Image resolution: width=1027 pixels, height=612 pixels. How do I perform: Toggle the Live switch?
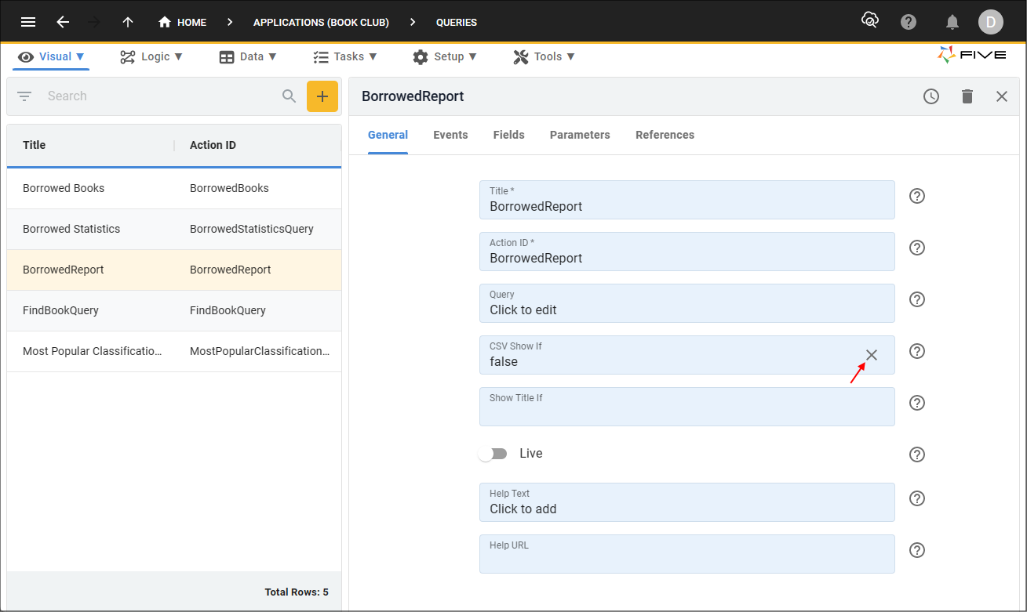pyautogui.click(x=493, y=454)
